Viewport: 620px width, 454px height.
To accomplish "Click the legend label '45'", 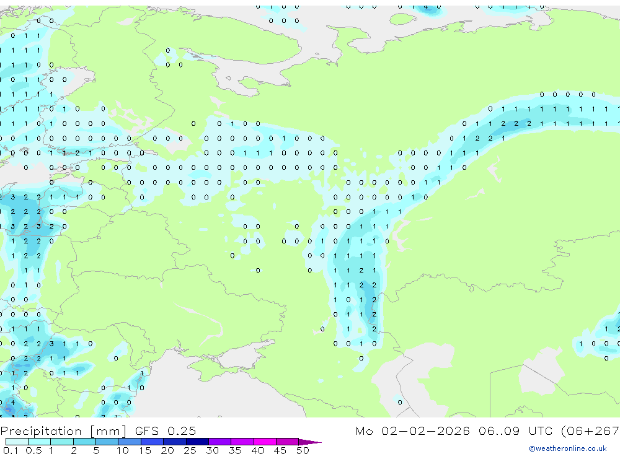I will point(280,450).
